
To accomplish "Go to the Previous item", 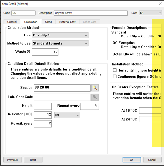I will (x=12, y=160).
